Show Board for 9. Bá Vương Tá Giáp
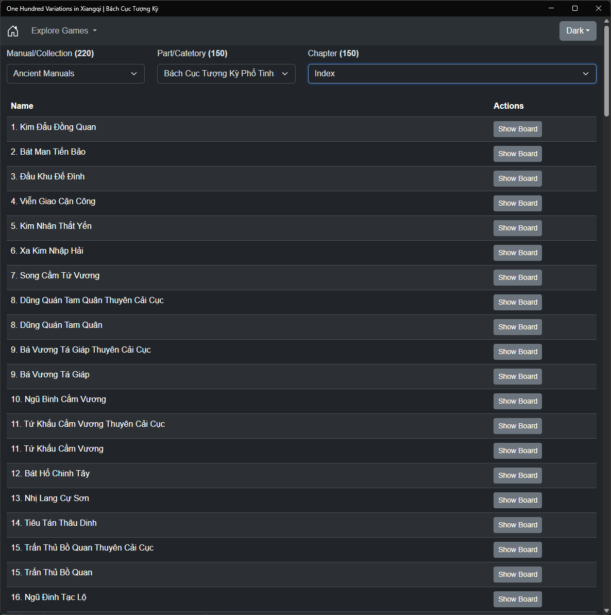 click(517, 376)
